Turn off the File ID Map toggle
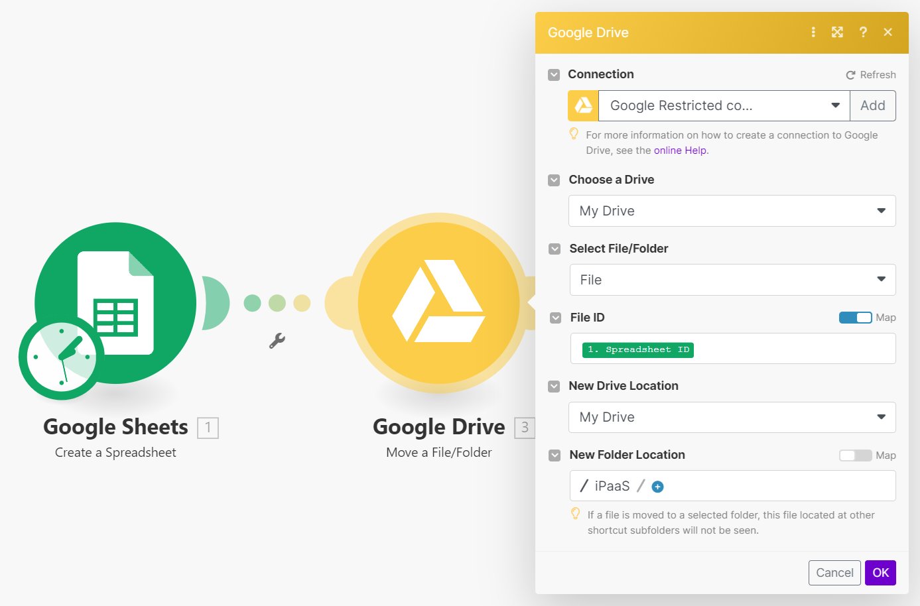920x606 pixels. tap(855, 318)
